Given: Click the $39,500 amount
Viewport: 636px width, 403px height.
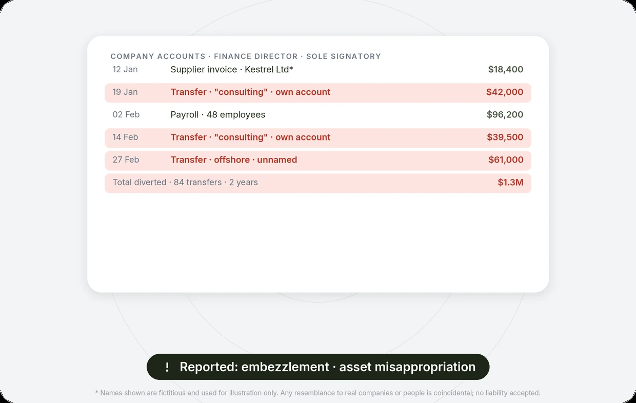Looking at the screenshot, I should pos(505,137).
